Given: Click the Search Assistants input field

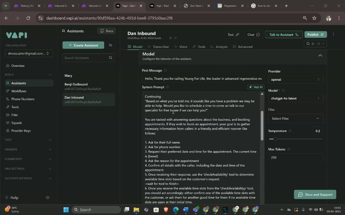Looking at the screenshot, I should click(x=89, y=58).
